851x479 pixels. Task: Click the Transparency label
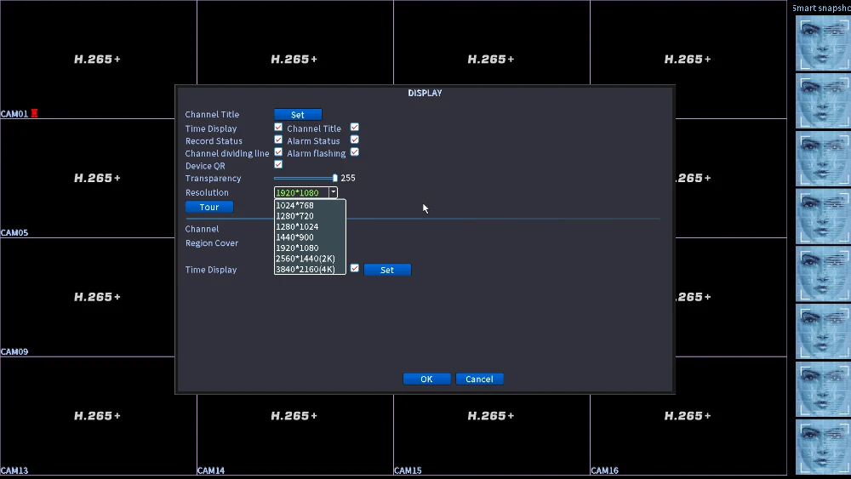(213, 179)
